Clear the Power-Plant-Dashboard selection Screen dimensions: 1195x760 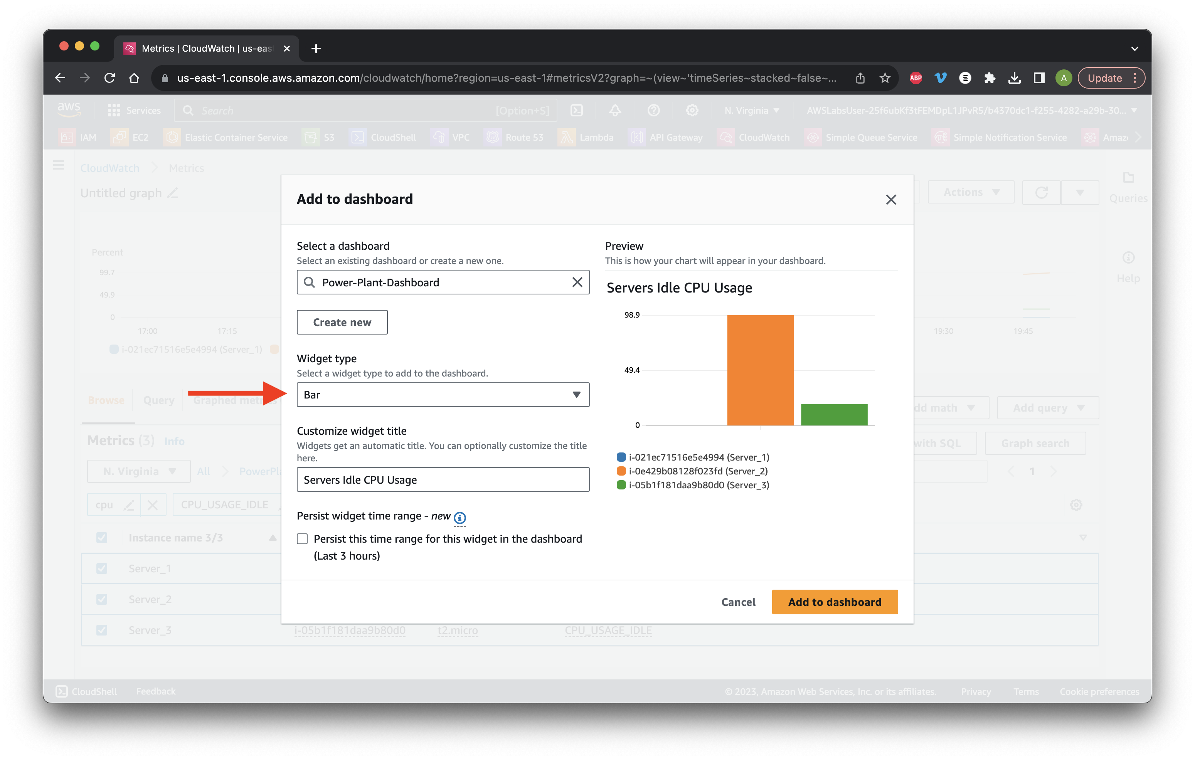pos(577,282)
